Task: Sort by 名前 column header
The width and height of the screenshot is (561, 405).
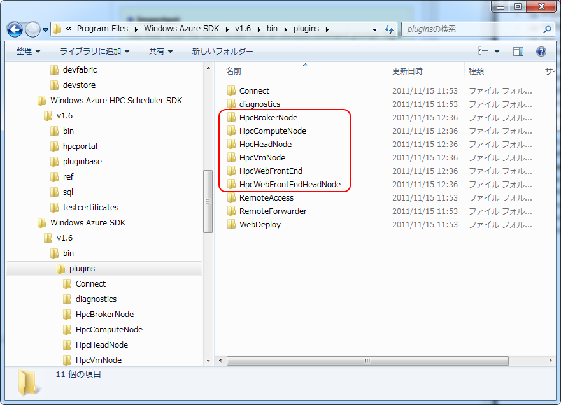Action: pyautogui.click(x=233, y=71)
